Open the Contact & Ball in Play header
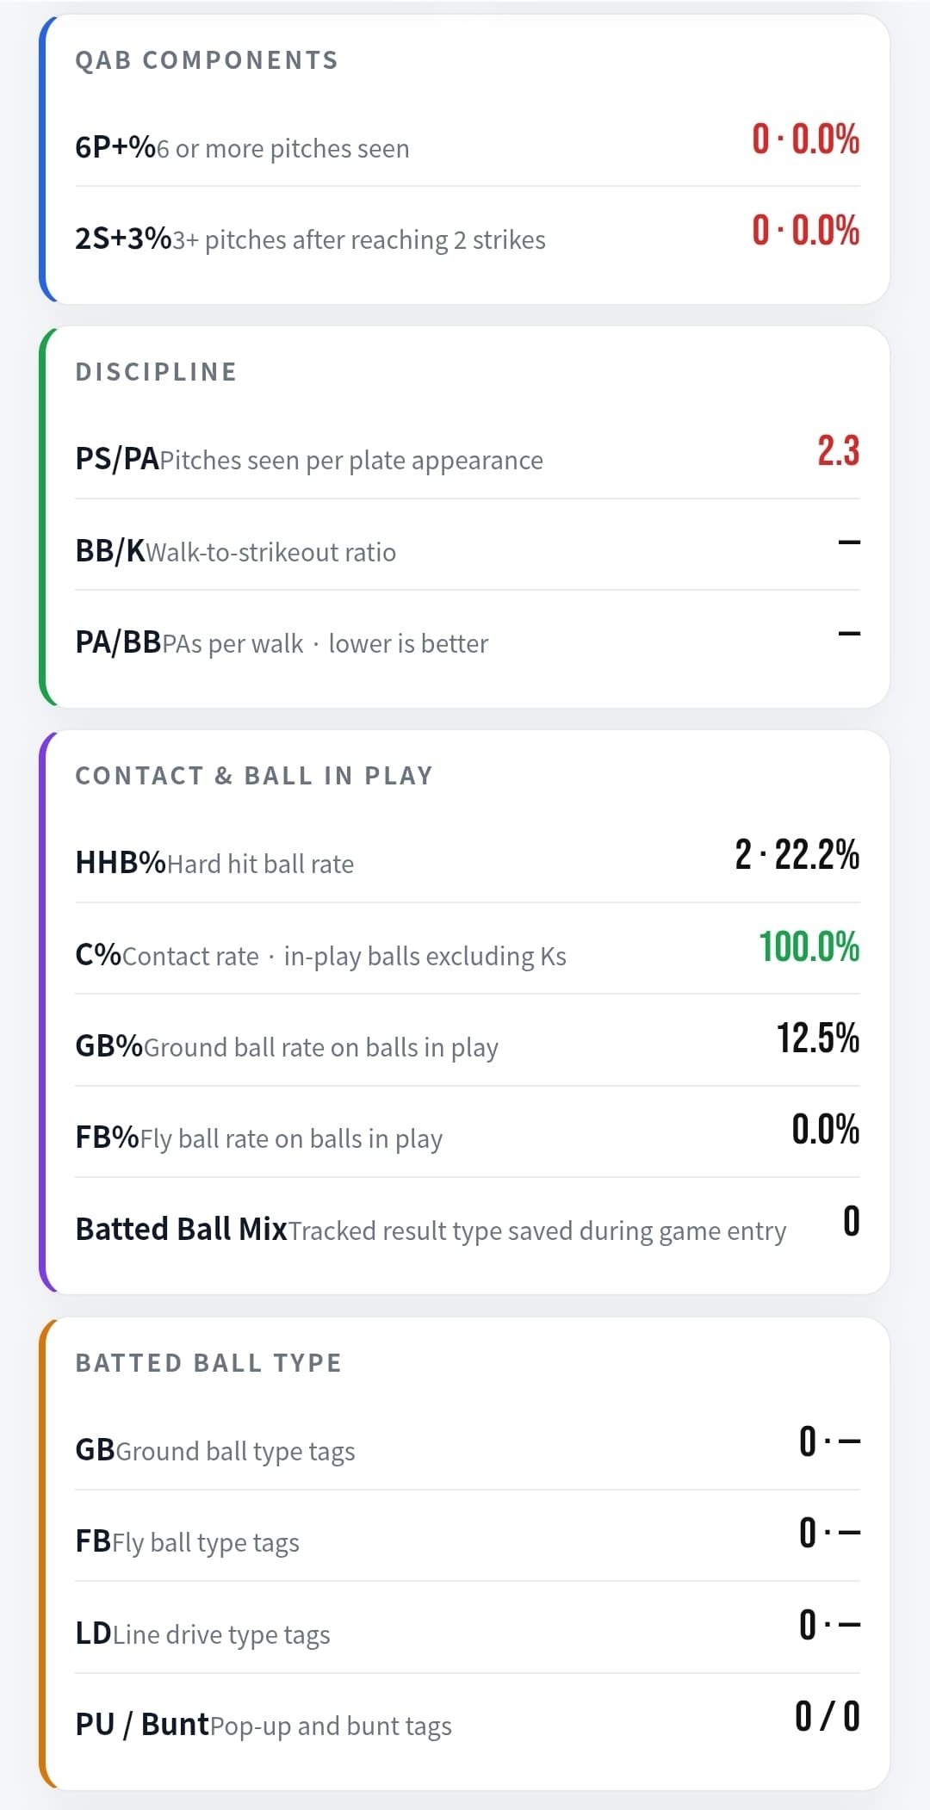Screen dimensions: 930x1810 click(x=254, y=775)
